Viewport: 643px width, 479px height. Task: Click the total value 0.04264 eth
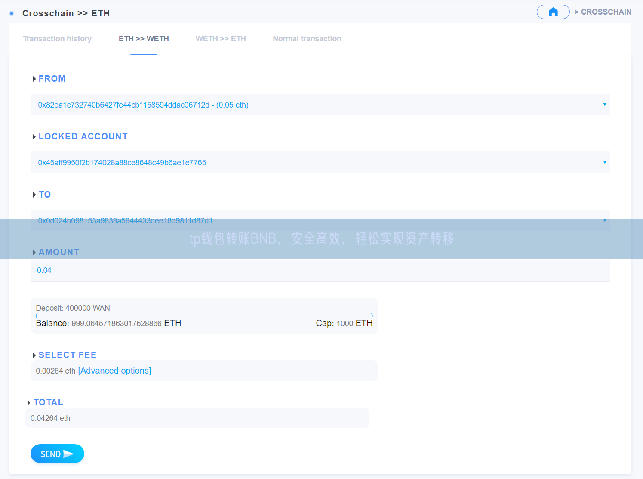(x=50, y=418)
